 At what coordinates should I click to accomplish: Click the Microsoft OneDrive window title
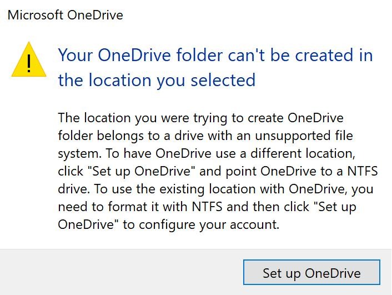(65, 15)
